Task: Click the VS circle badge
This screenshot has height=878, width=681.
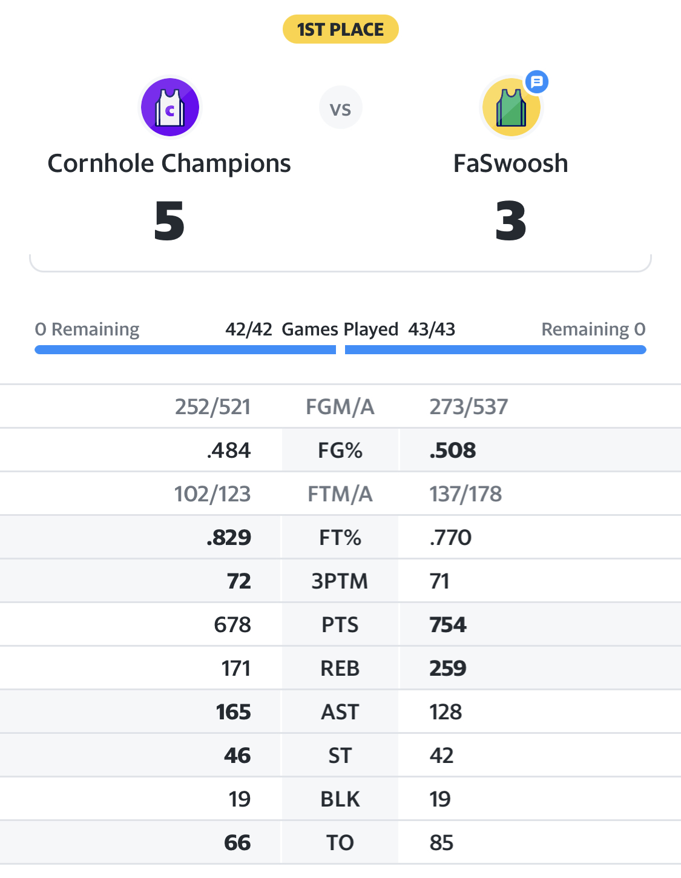Action: (340, 108)
